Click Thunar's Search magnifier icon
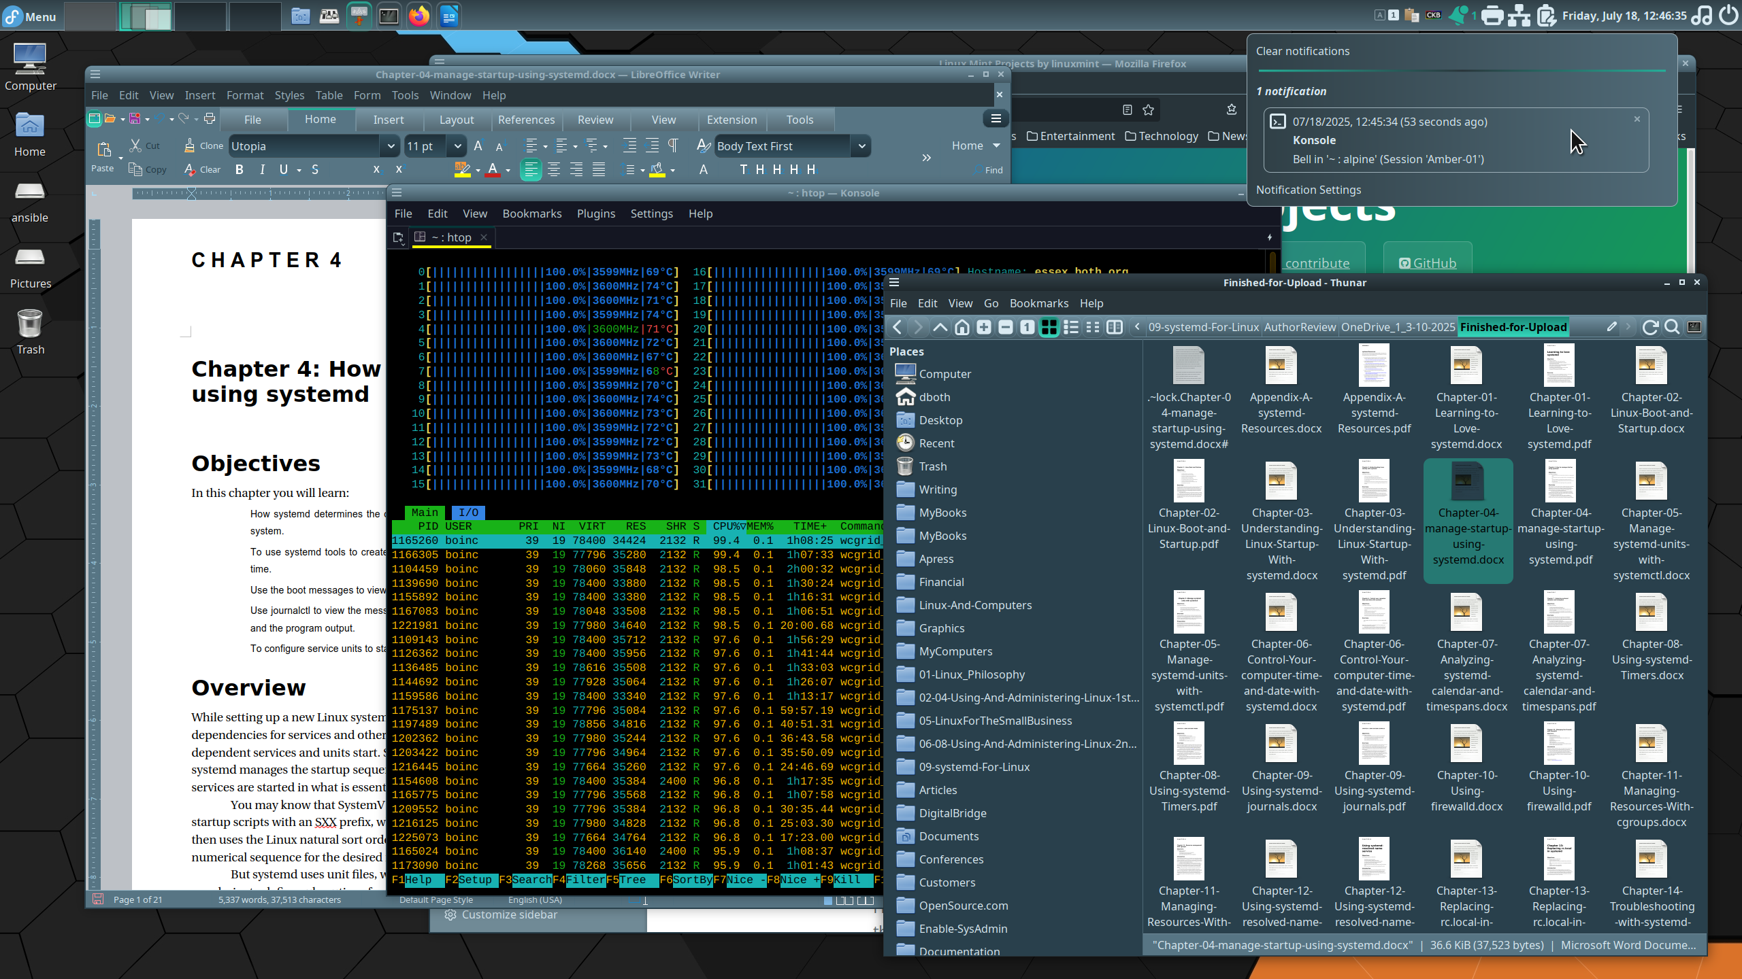1742x979 pixels. 1672,327
